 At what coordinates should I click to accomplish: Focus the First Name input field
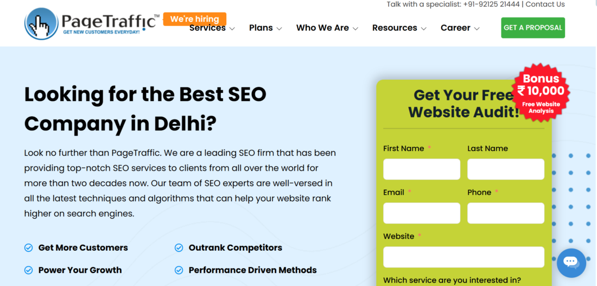[422, 169]
